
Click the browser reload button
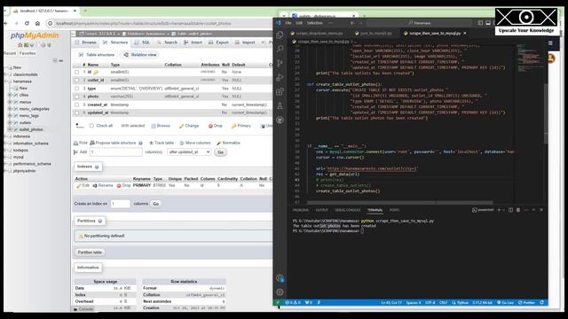click(x=27, y=23)
